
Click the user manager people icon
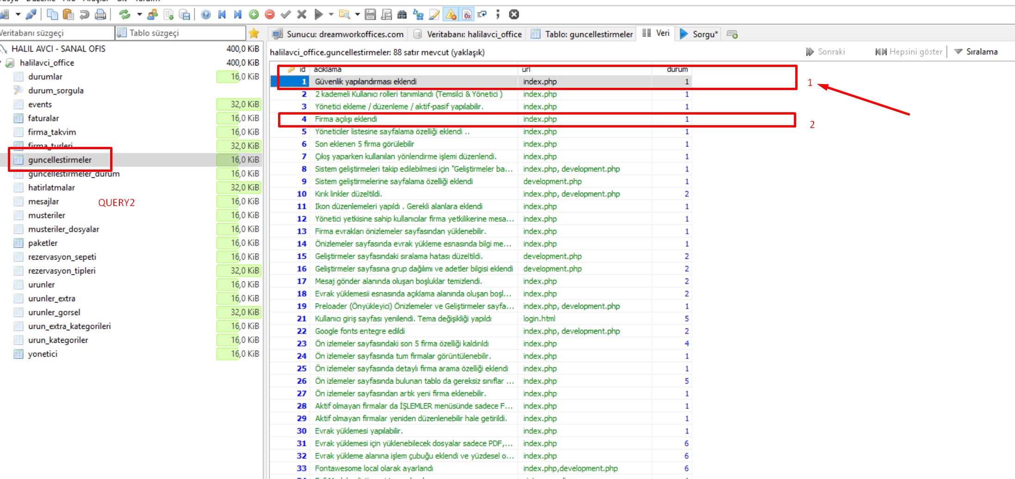[152, 14]
